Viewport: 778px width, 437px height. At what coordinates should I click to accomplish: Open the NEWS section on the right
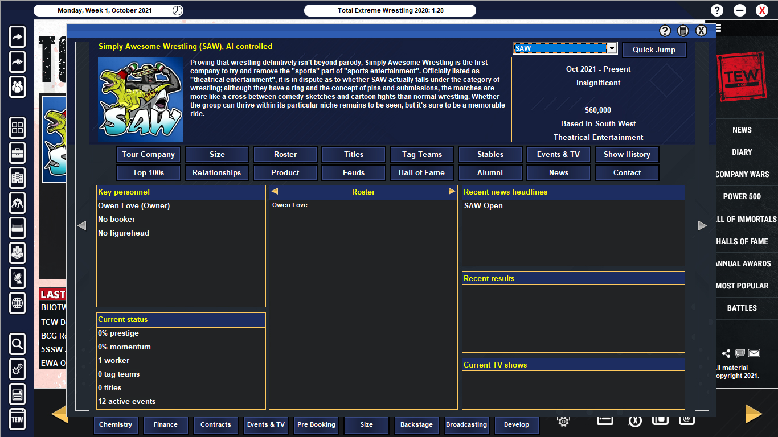pos(742,130)
